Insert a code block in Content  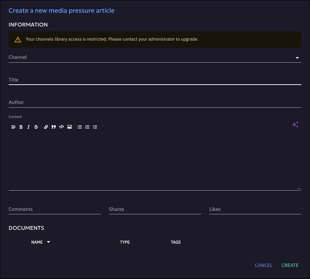62,127
